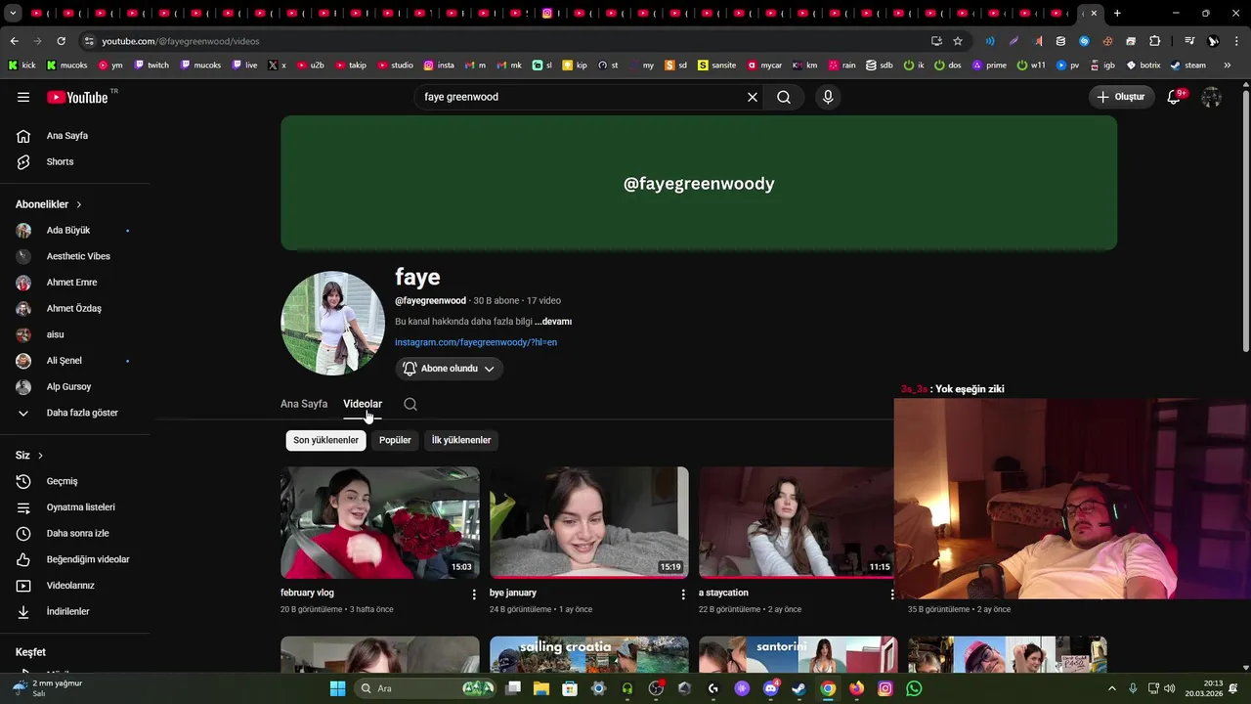The height and width of the screenshot is (704, 1251).
Task: Expand the Siz section
Action: pos(29,456)
